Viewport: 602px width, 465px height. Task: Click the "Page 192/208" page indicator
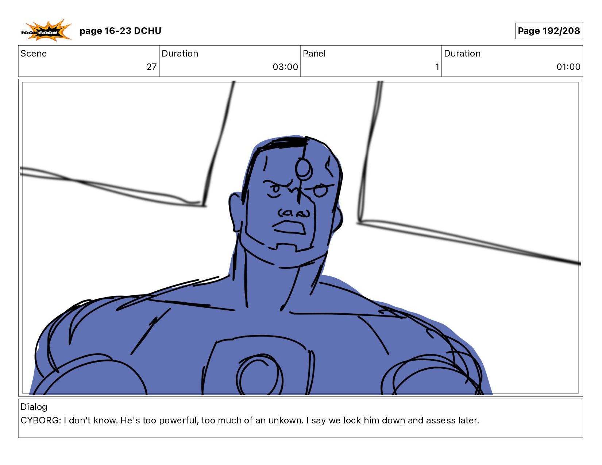coord(549,31)
